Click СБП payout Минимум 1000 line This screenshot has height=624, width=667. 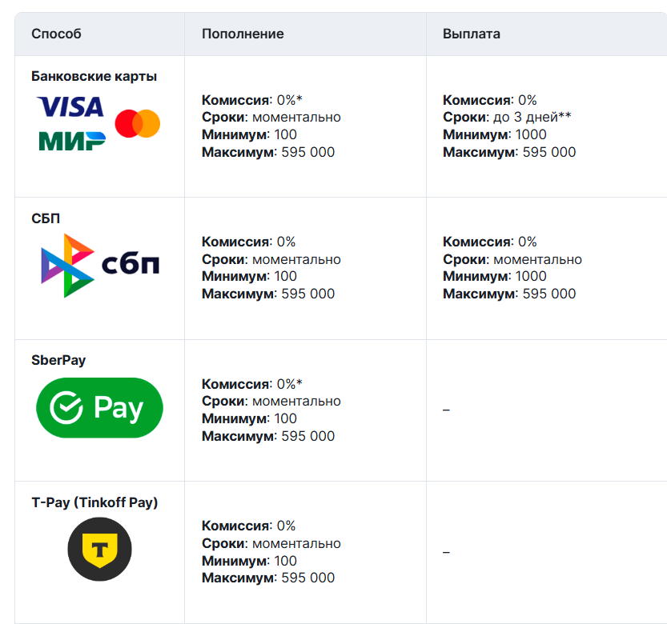click(494, 276)
